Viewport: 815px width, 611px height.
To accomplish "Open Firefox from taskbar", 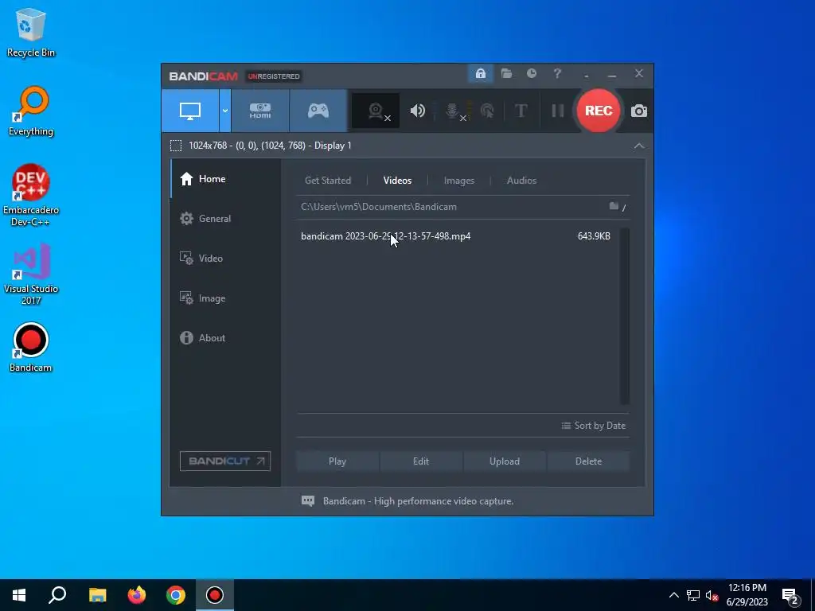I will [x=137, y=595].
